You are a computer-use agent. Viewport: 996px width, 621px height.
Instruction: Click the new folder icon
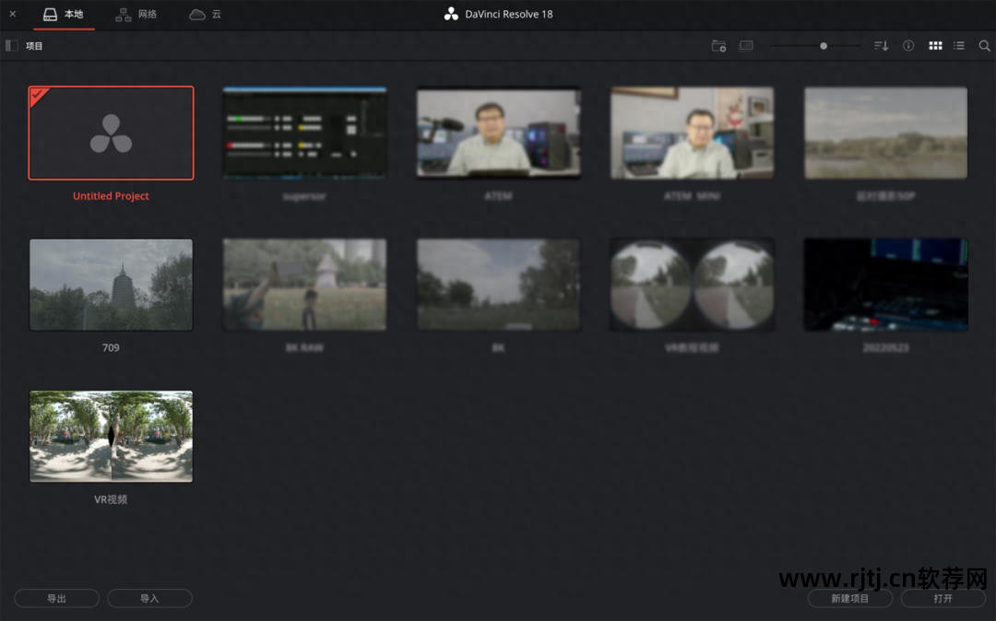click(x=718, y=45)
